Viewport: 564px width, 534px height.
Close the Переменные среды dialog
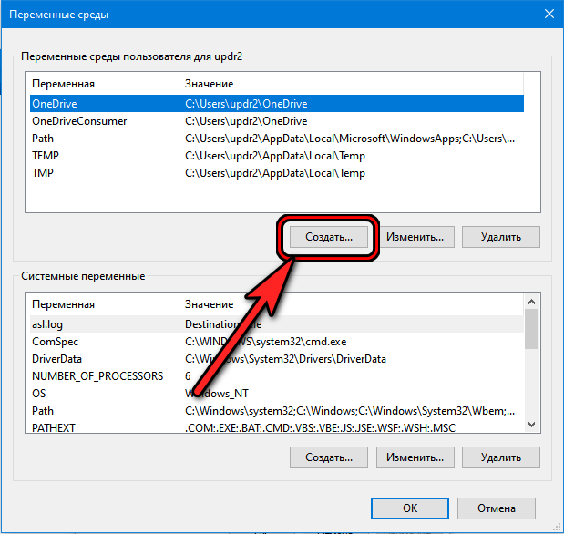(x=549, y=14)
